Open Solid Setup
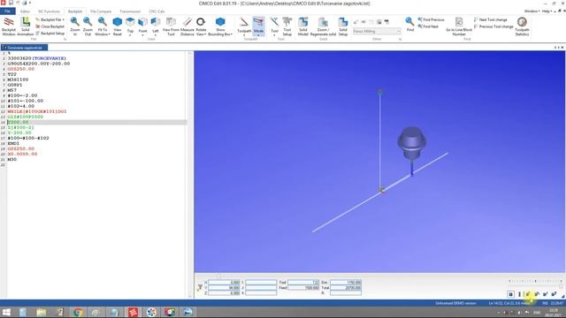Screen dimensions: 566x318 tap(343, 26)
